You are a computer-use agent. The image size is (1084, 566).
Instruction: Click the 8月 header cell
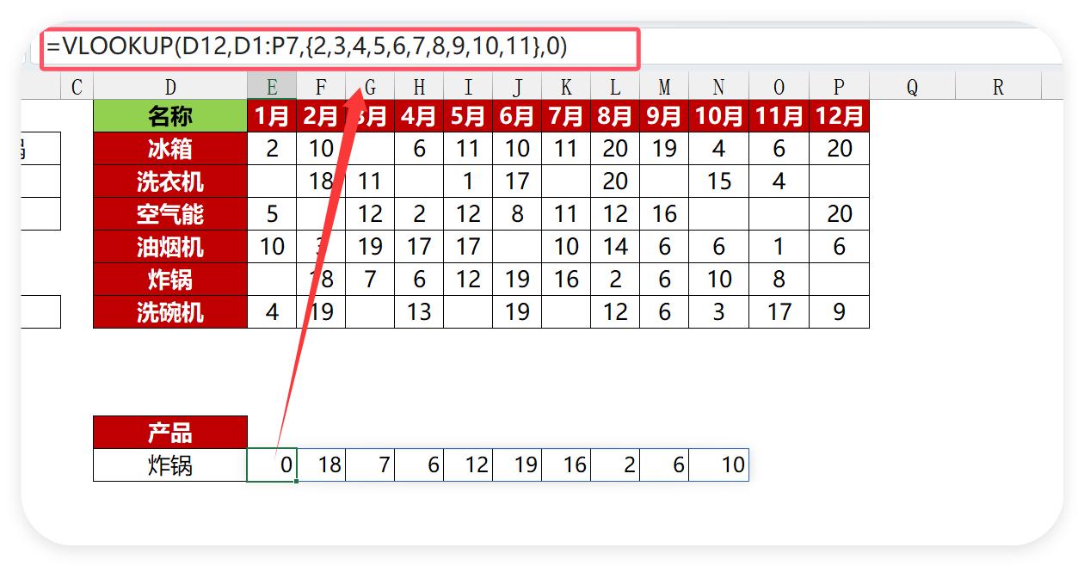615,116
